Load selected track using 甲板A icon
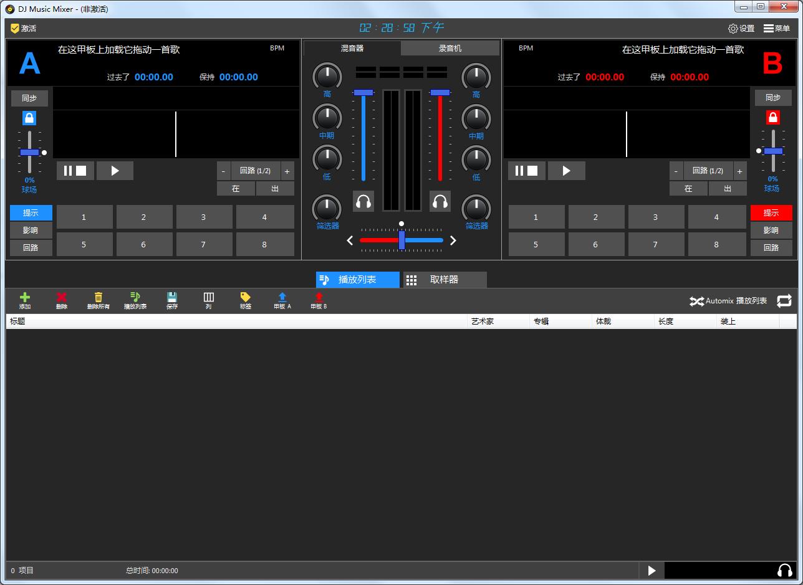 282,301
